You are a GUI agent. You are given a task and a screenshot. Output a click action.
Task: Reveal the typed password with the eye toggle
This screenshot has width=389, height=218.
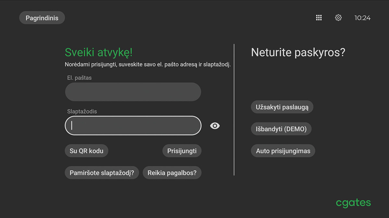pyautogui.click(x=215, y=126)
